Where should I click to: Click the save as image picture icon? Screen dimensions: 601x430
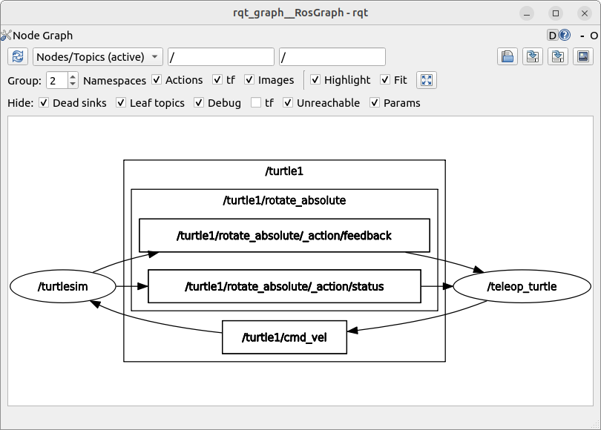[x=583, y=57]
